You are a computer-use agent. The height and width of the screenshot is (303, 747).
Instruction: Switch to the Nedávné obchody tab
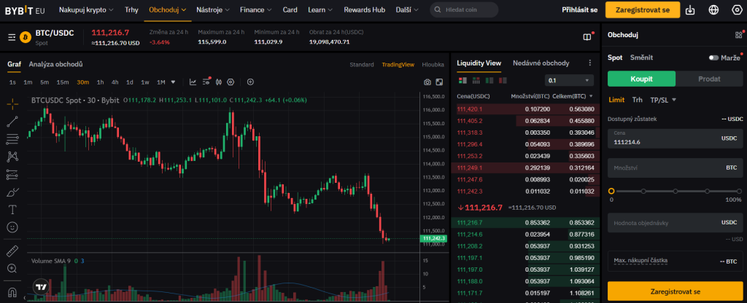point(541,63)
